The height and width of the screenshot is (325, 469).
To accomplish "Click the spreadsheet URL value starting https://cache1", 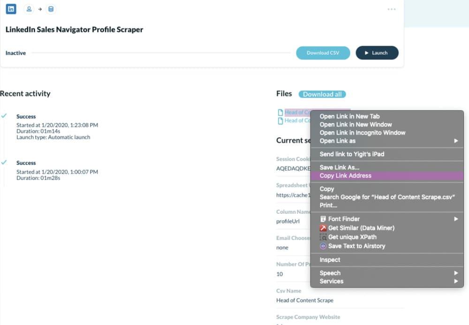I will coord(294,195).
